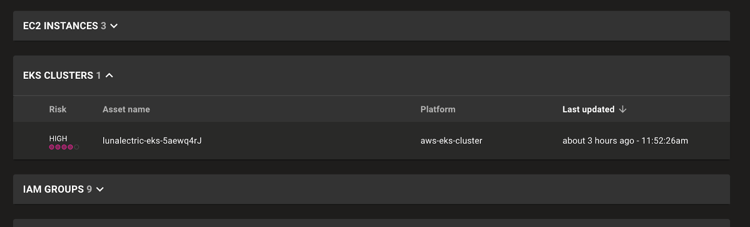Open the lunalectric-eks-5aewq4rJ asset
750x227 pixels.
click(x=152, y=141)
